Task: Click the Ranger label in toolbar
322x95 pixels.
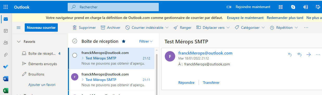Action: coord(186,28)
